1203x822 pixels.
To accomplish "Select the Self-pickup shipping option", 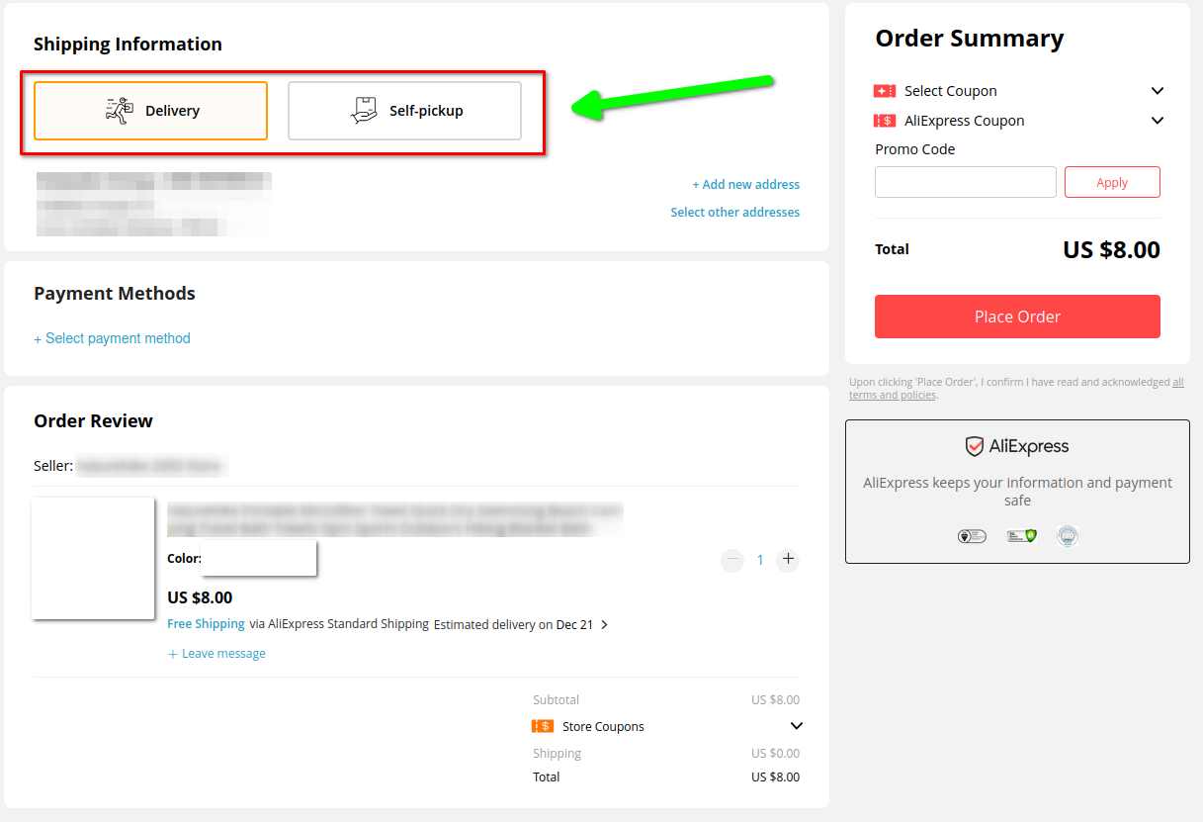I will (x=404, y=111).
